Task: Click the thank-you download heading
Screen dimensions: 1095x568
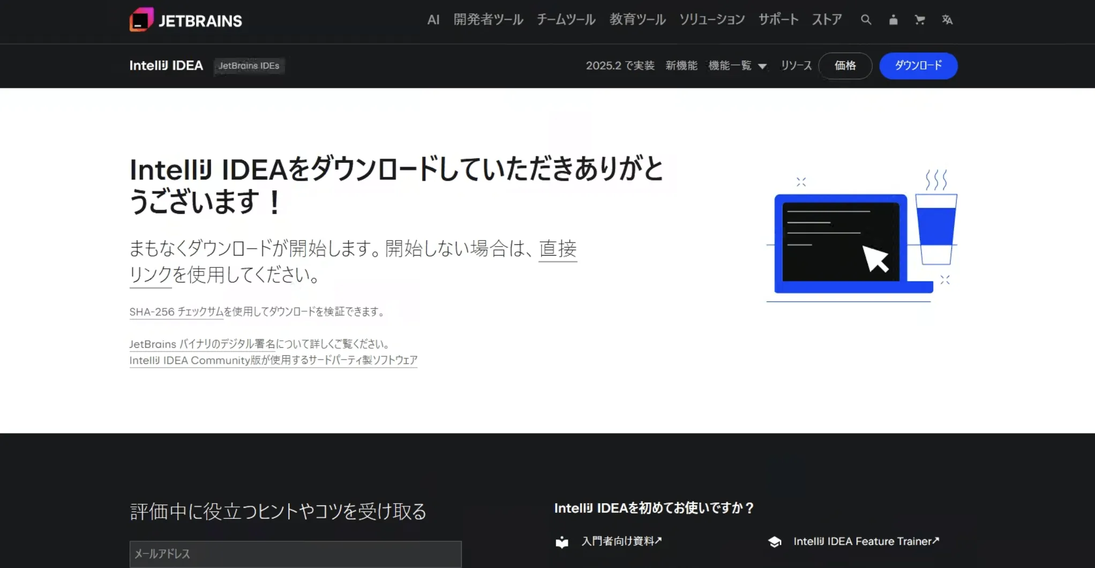Action: 396,185
